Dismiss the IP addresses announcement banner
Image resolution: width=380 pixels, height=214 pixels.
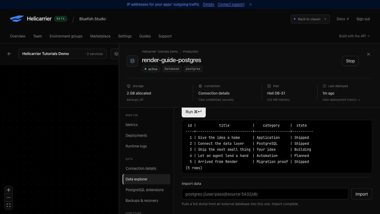point(251,4)
